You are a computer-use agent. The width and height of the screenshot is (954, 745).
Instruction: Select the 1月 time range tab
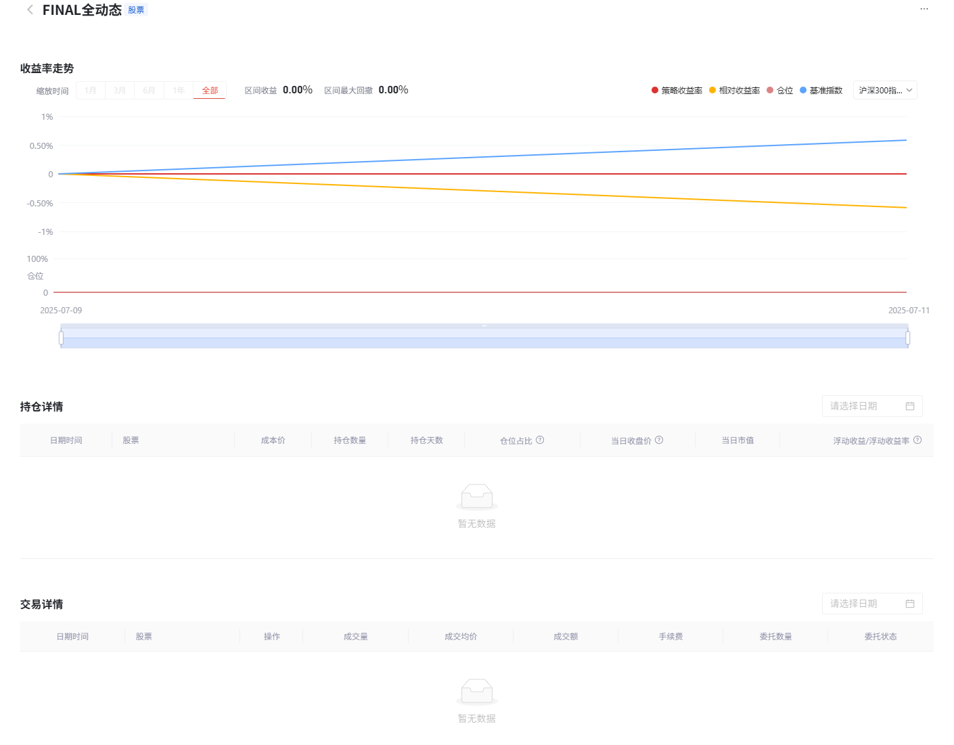click(x=91, y=91)
